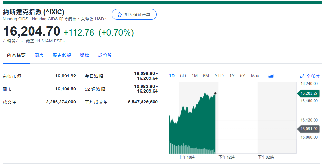Open the 期權 tab
The image size is (322, 166).
(x=84, y=55)
